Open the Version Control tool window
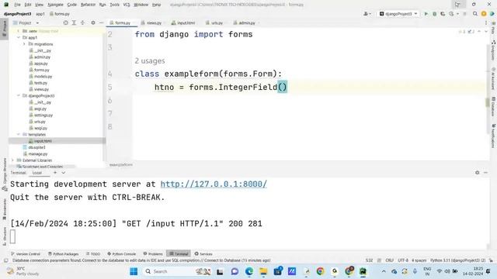 tap(26, 254)
